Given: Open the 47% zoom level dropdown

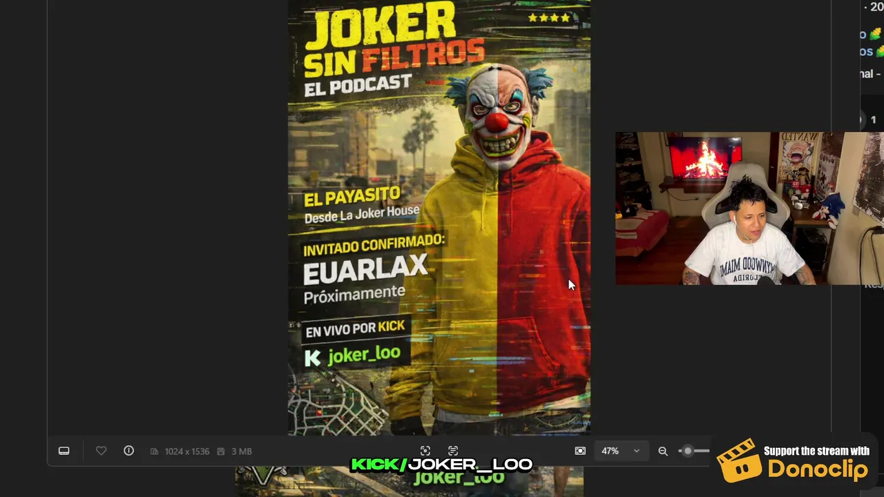Looking at the screenshot, I should 620,451.
